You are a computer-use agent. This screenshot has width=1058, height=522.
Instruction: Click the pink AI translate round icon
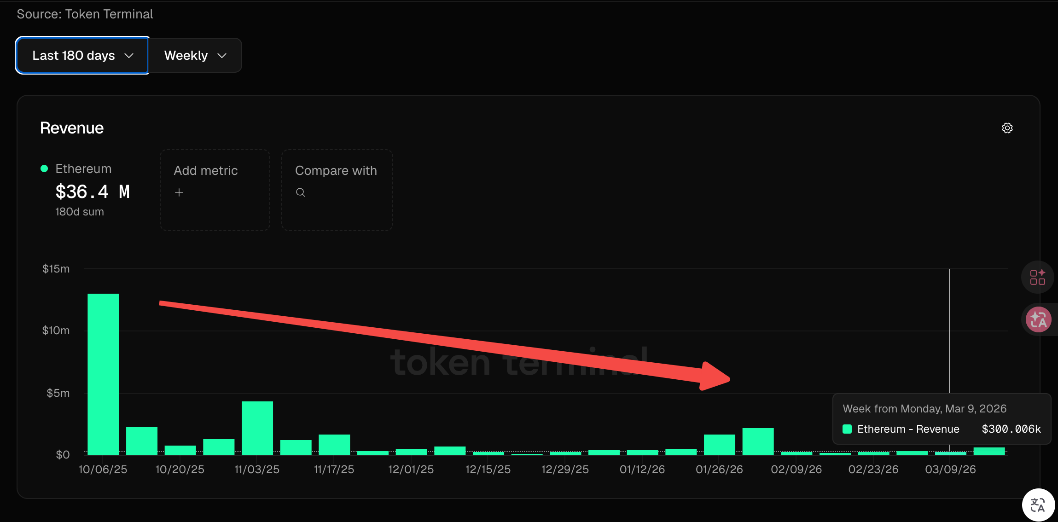point(1038,319)
